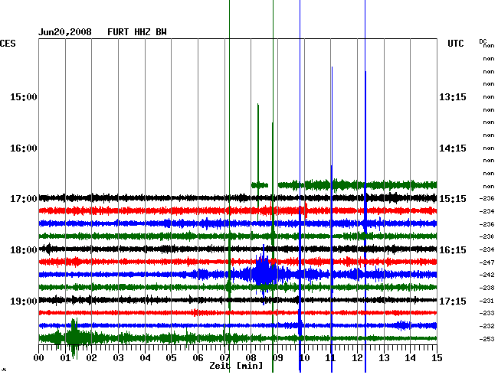Image resolution: width=498 pixels, height=378 pixels.
Task: Select DC value "-232"
Action: (x=487, y=326)
